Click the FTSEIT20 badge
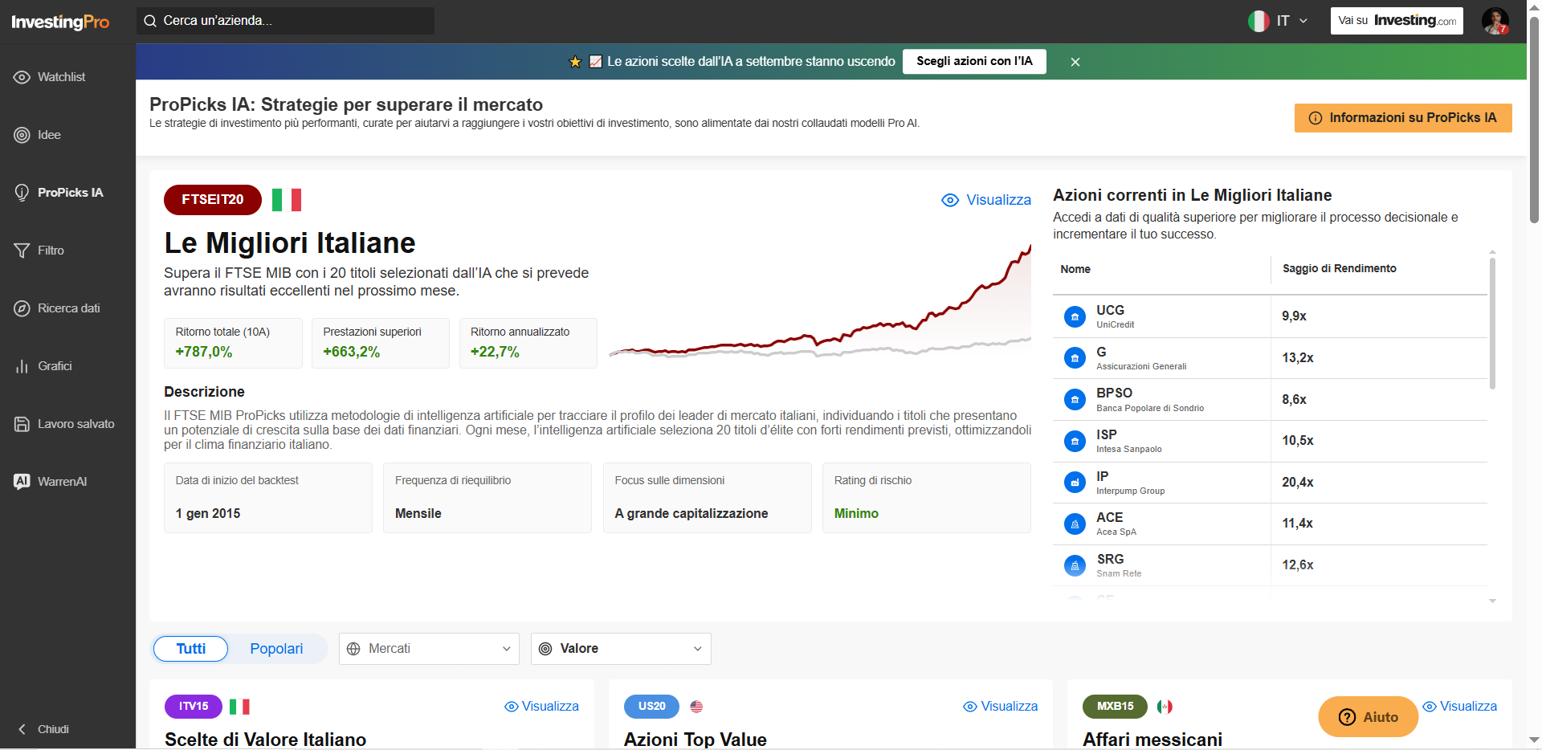This screenshot has height=750, width=1542. [213, 200]
